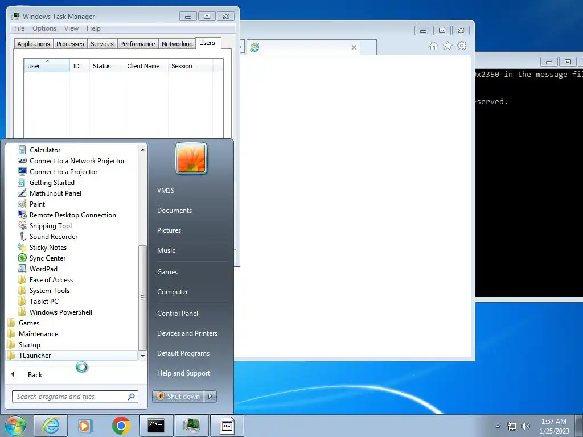The height and width of the screenshot is (437, 583).
Task: Switch to the Networking tab
Action: click(177, 44)
